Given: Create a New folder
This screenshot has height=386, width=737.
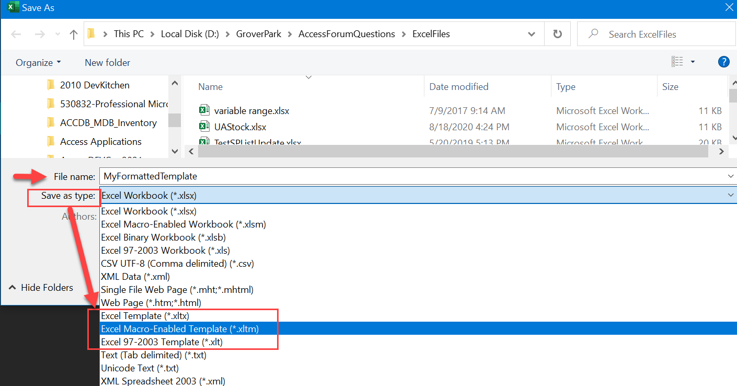Looking at the screenshot, I should point(107,62).
